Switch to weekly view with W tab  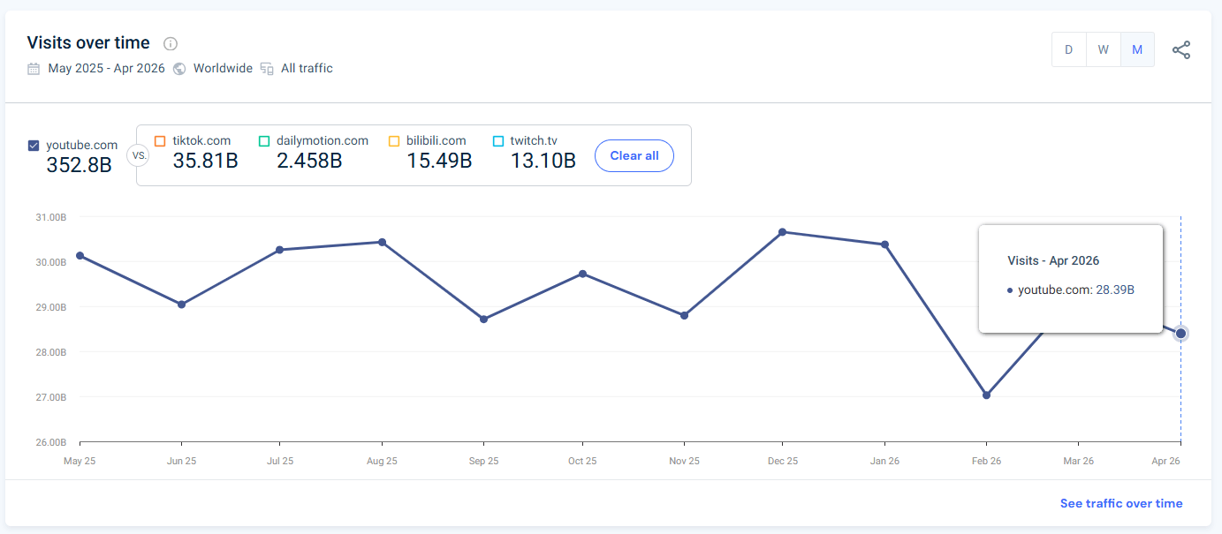tap(1104, 50)
